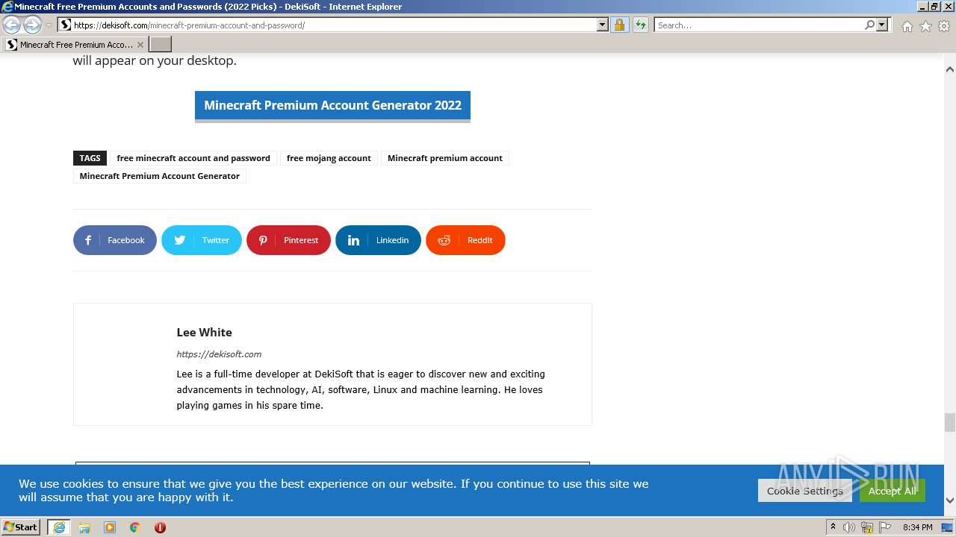
Task: Open the recent pages dropdown arrow
Action: coord(49,25)
